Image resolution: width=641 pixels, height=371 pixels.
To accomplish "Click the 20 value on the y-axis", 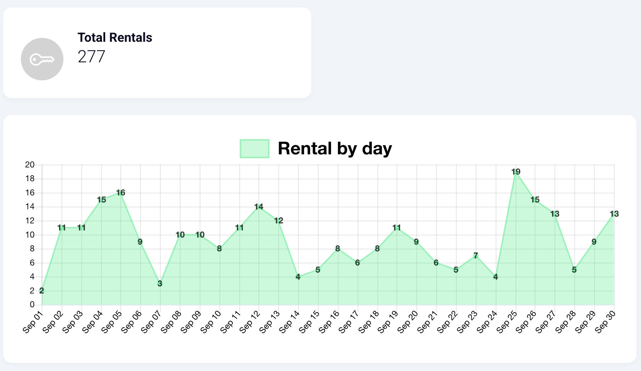I will (x=30, y=165).
